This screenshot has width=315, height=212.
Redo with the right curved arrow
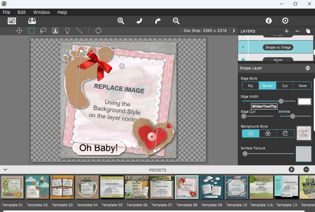(158, 21)
